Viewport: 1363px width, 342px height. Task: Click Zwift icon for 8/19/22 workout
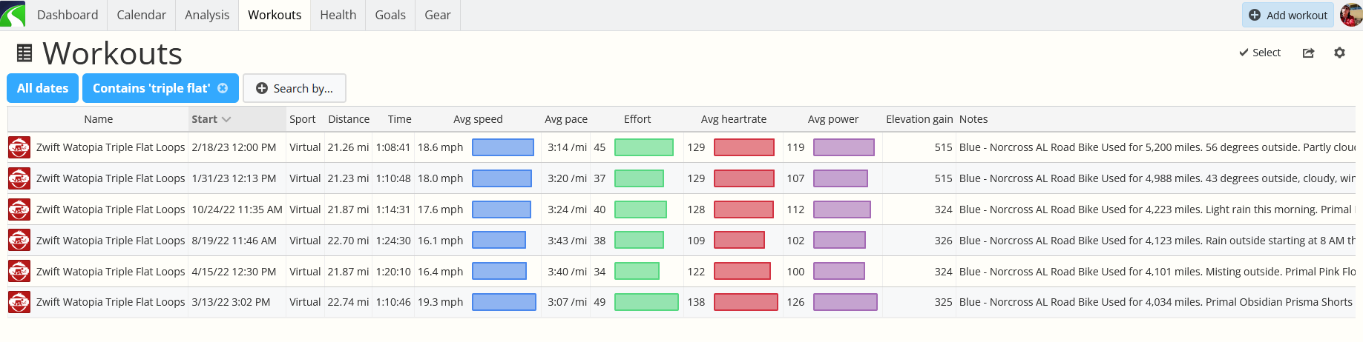pos(19,241)
